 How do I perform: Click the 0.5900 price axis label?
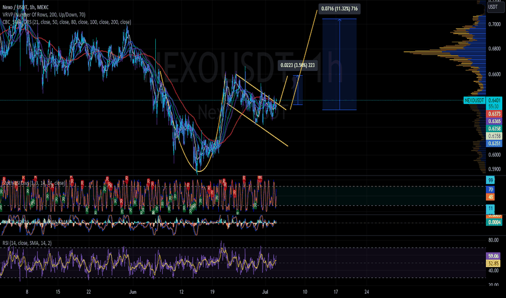point(495,169)
